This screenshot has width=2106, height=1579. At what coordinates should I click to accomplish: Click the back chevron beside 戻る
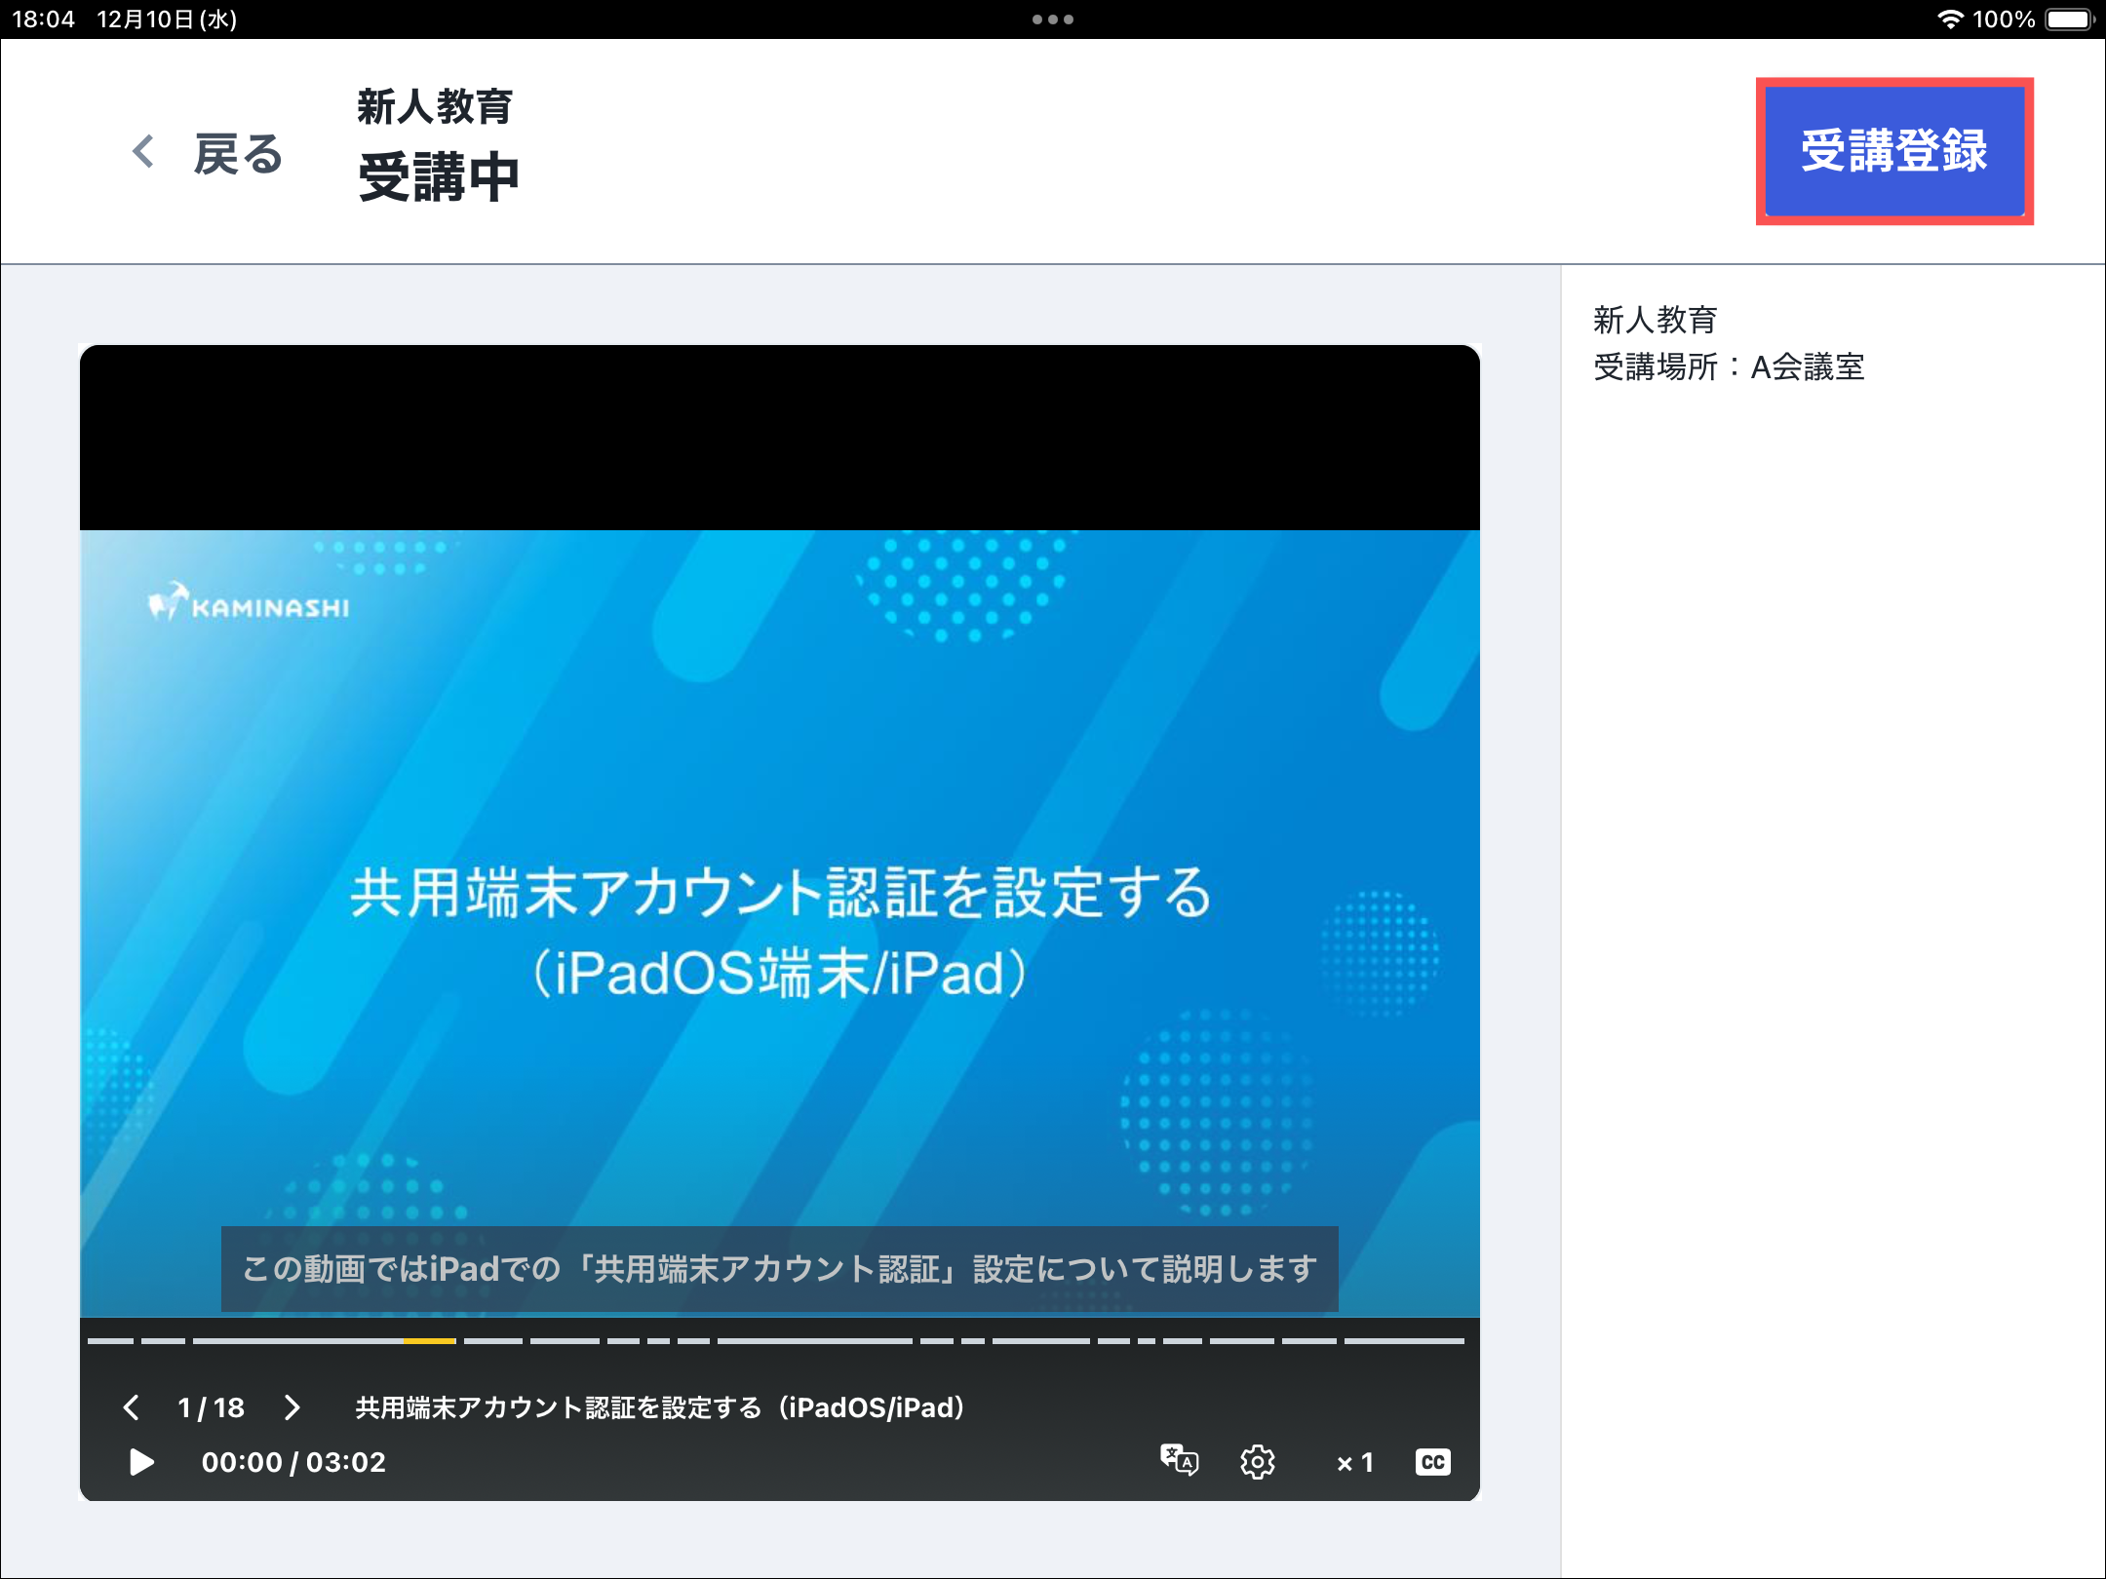click(143, 152)
